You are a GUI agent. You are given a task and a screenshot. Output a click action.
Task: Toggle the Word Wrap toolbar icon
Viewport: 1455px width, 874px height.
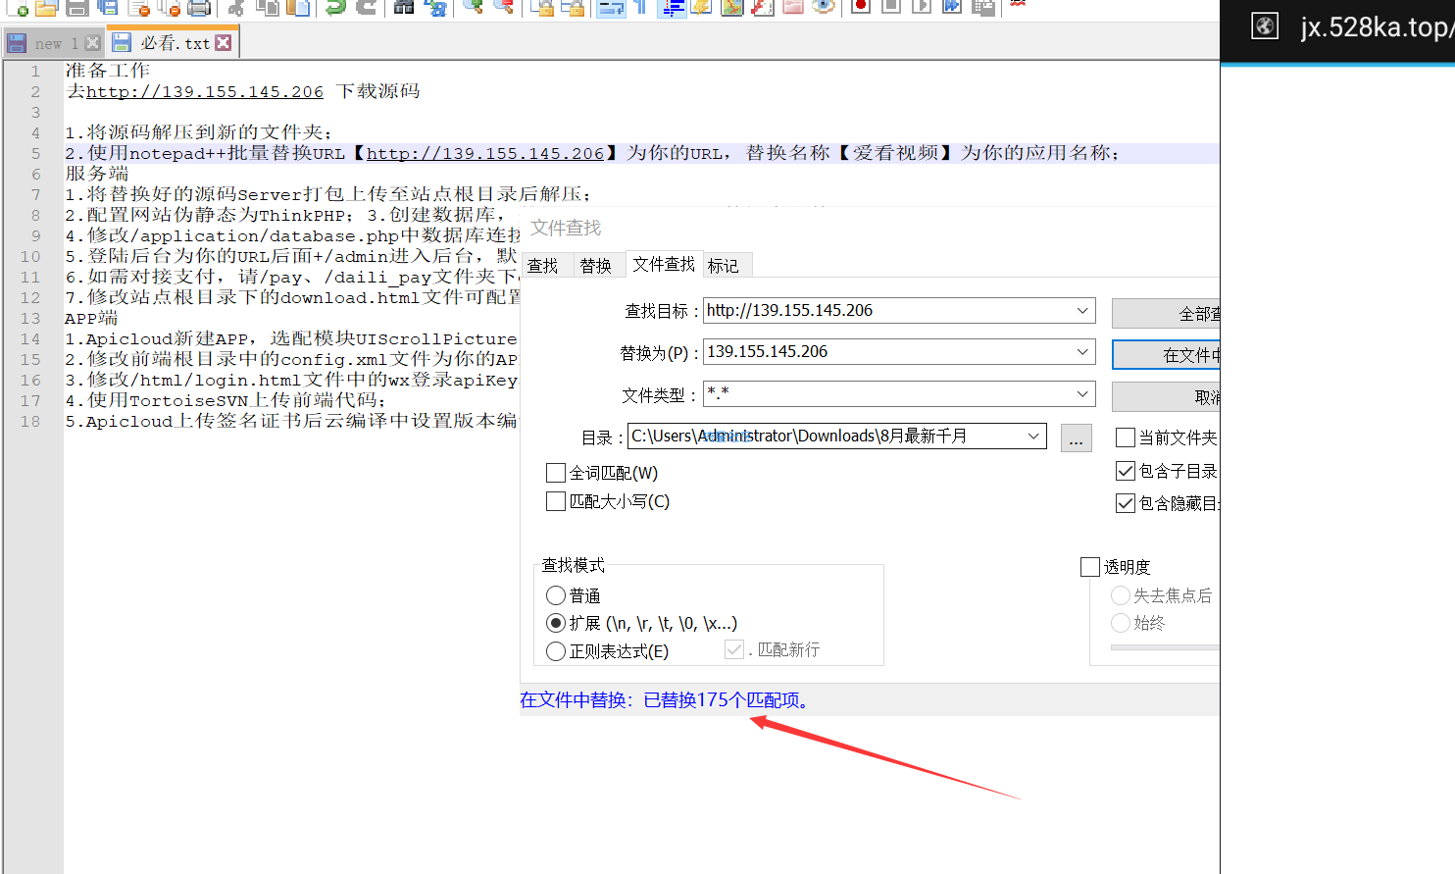coord(611,8)
